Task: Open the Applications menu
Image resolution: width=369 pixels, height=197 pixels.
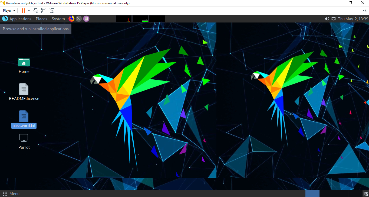Action: click(x=20, y=19)
